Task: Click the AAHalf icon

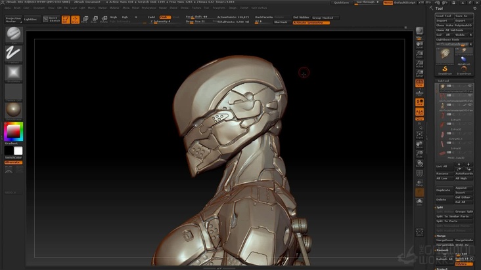Action: click(x=419, y=73)
